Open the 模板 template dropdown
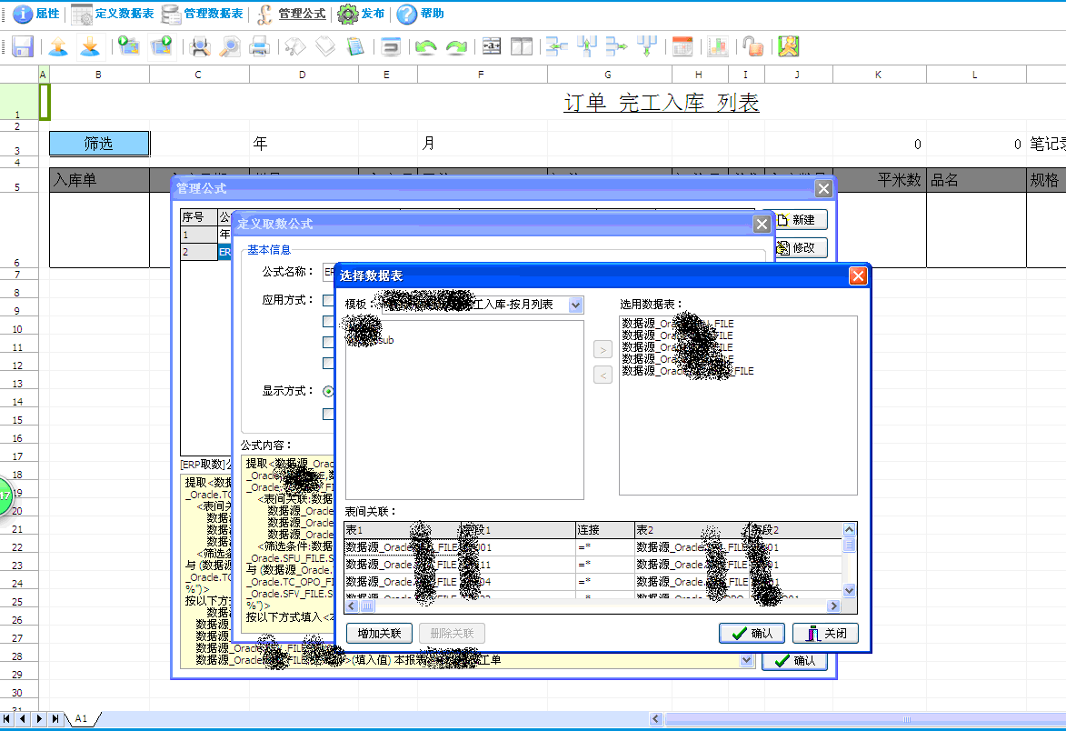The height and width of the screenshot is (731, 1066). [x=575, y=305]
